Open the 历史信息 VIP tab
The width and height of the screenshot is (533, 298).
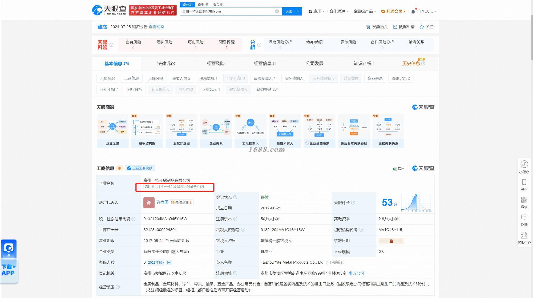(411, 63)
